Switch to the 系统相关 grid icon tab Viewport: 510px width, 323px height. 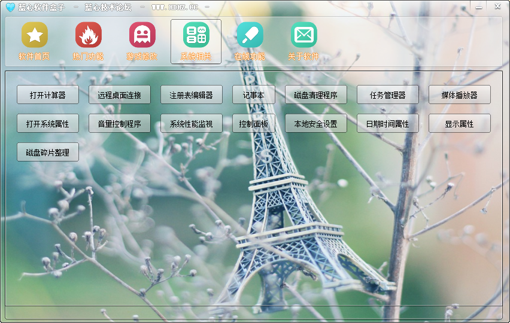point(196,35)
